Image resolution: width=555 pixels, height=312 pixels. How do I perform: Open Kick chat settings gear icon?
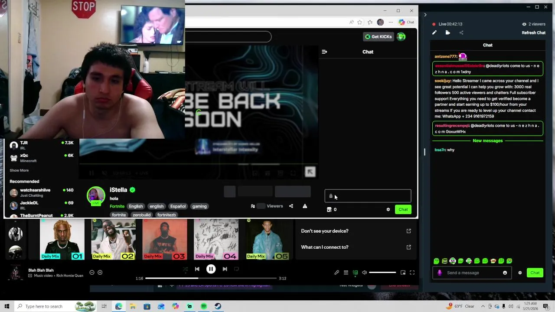click(388, 210)
